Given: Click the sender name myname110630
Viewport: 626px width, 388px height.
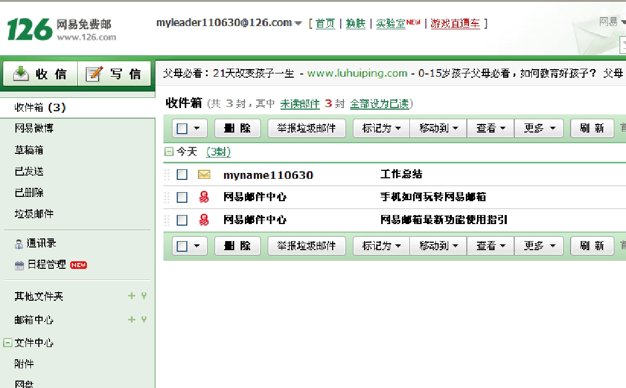Looking at the screenshot, I should click(268, 175).
